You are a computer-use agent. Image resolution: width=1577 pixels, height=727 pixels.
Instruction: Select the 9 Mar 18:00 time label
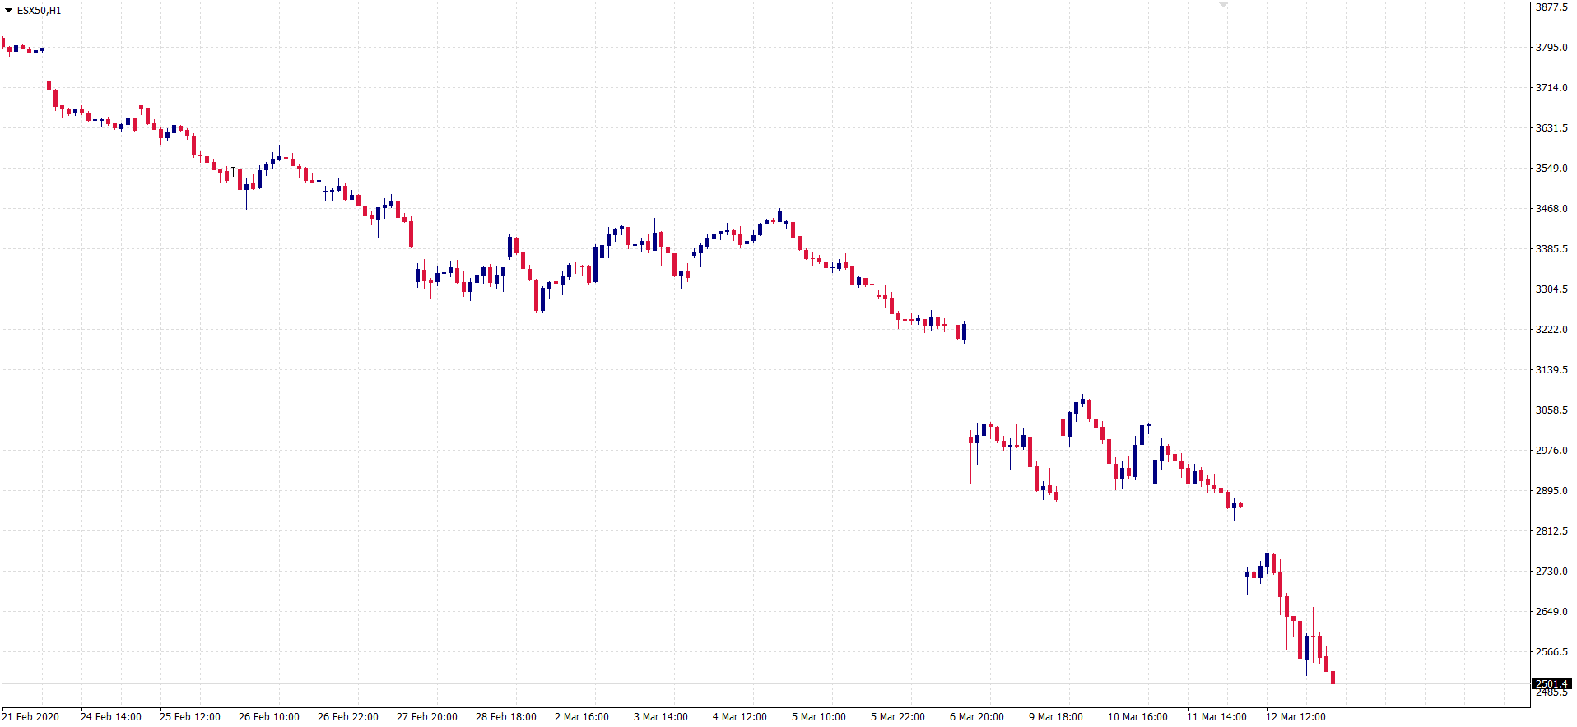1056,717
